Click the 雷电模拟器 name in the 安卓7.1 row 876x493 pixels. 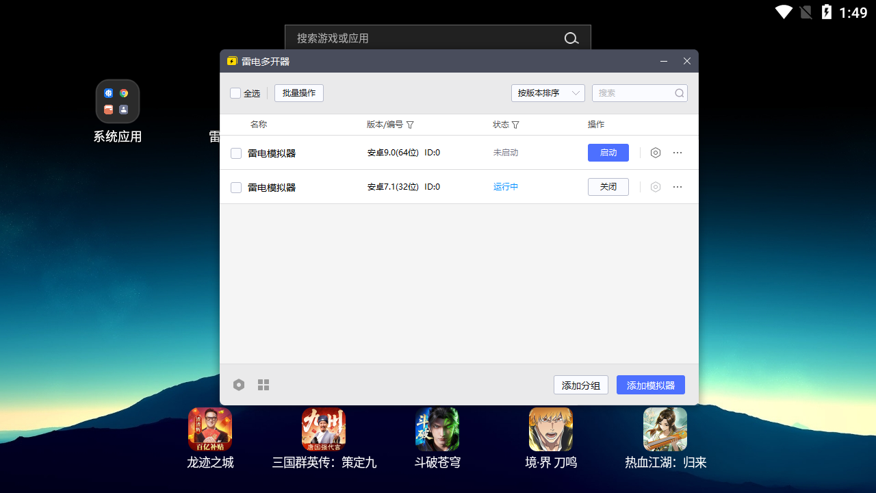272,188
